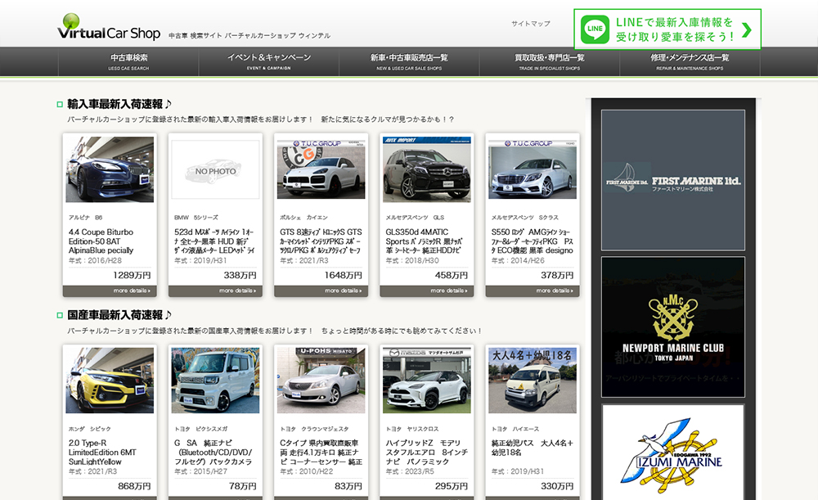Click the 輸入車最新入荷速報 heading
The image size is (818, 500).
119,105
